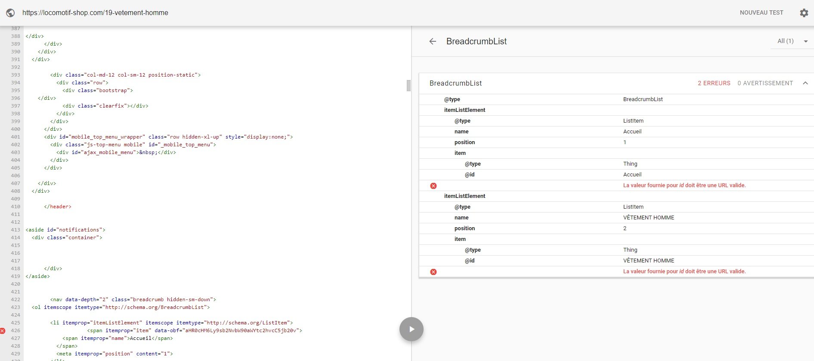Click second error message about invalid URL
This screenshot has height=361, width=814.
[684, 272]
